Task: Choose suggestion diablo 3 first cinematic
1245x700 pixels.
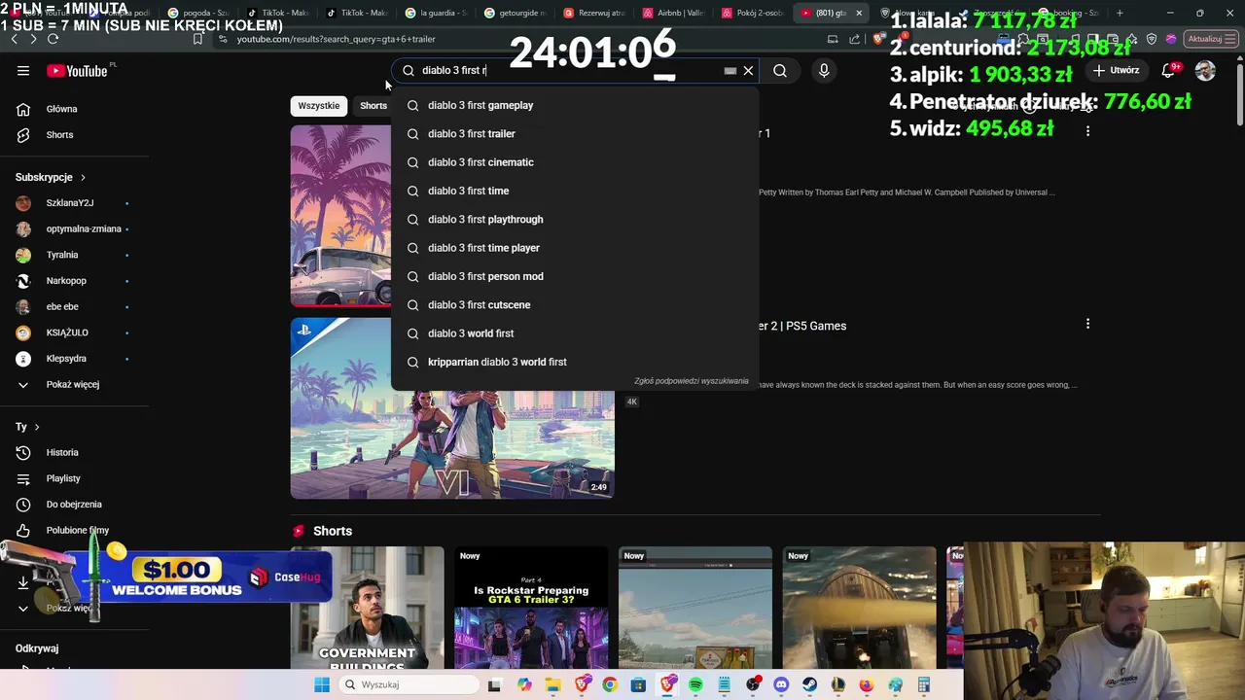Action: (575, 162)
